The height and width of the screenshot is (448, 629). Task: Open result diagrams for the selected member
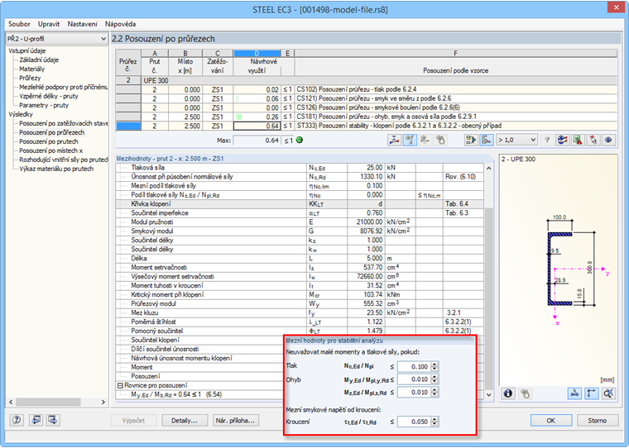point(394,140)
